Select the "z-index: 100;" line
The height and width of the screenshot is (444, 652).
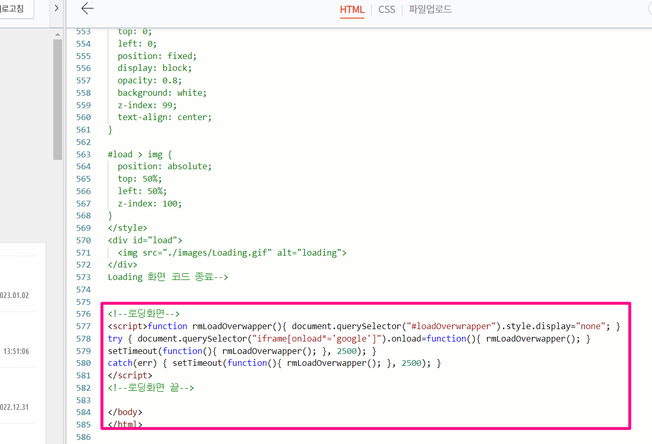[x=150, y=203]
